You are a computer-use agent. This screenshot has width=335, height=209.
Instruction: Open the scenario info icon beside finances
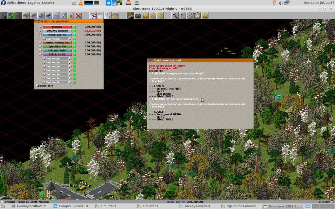point(130,16)
